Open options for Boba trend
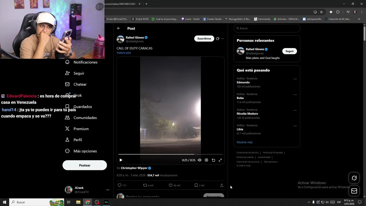Image resolution: width=366 pixels, height=206 pixels. pyautogui.click(x=295, y=95)
